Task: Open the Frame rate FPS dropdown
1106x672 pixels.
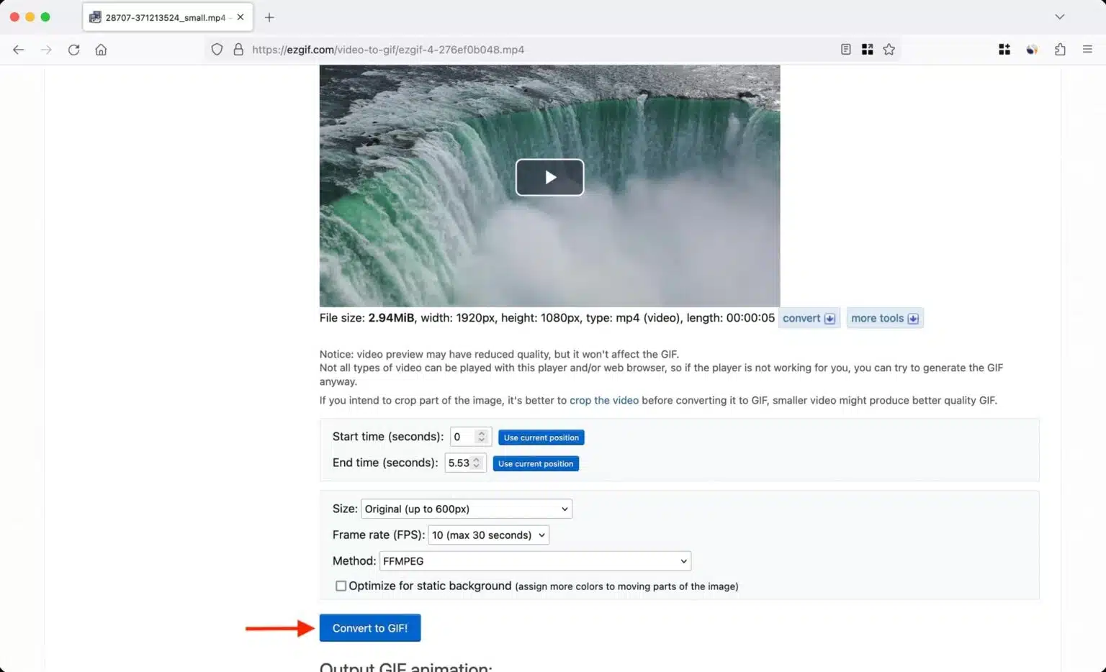Action: pyautogui.click(x=488, y=535)
